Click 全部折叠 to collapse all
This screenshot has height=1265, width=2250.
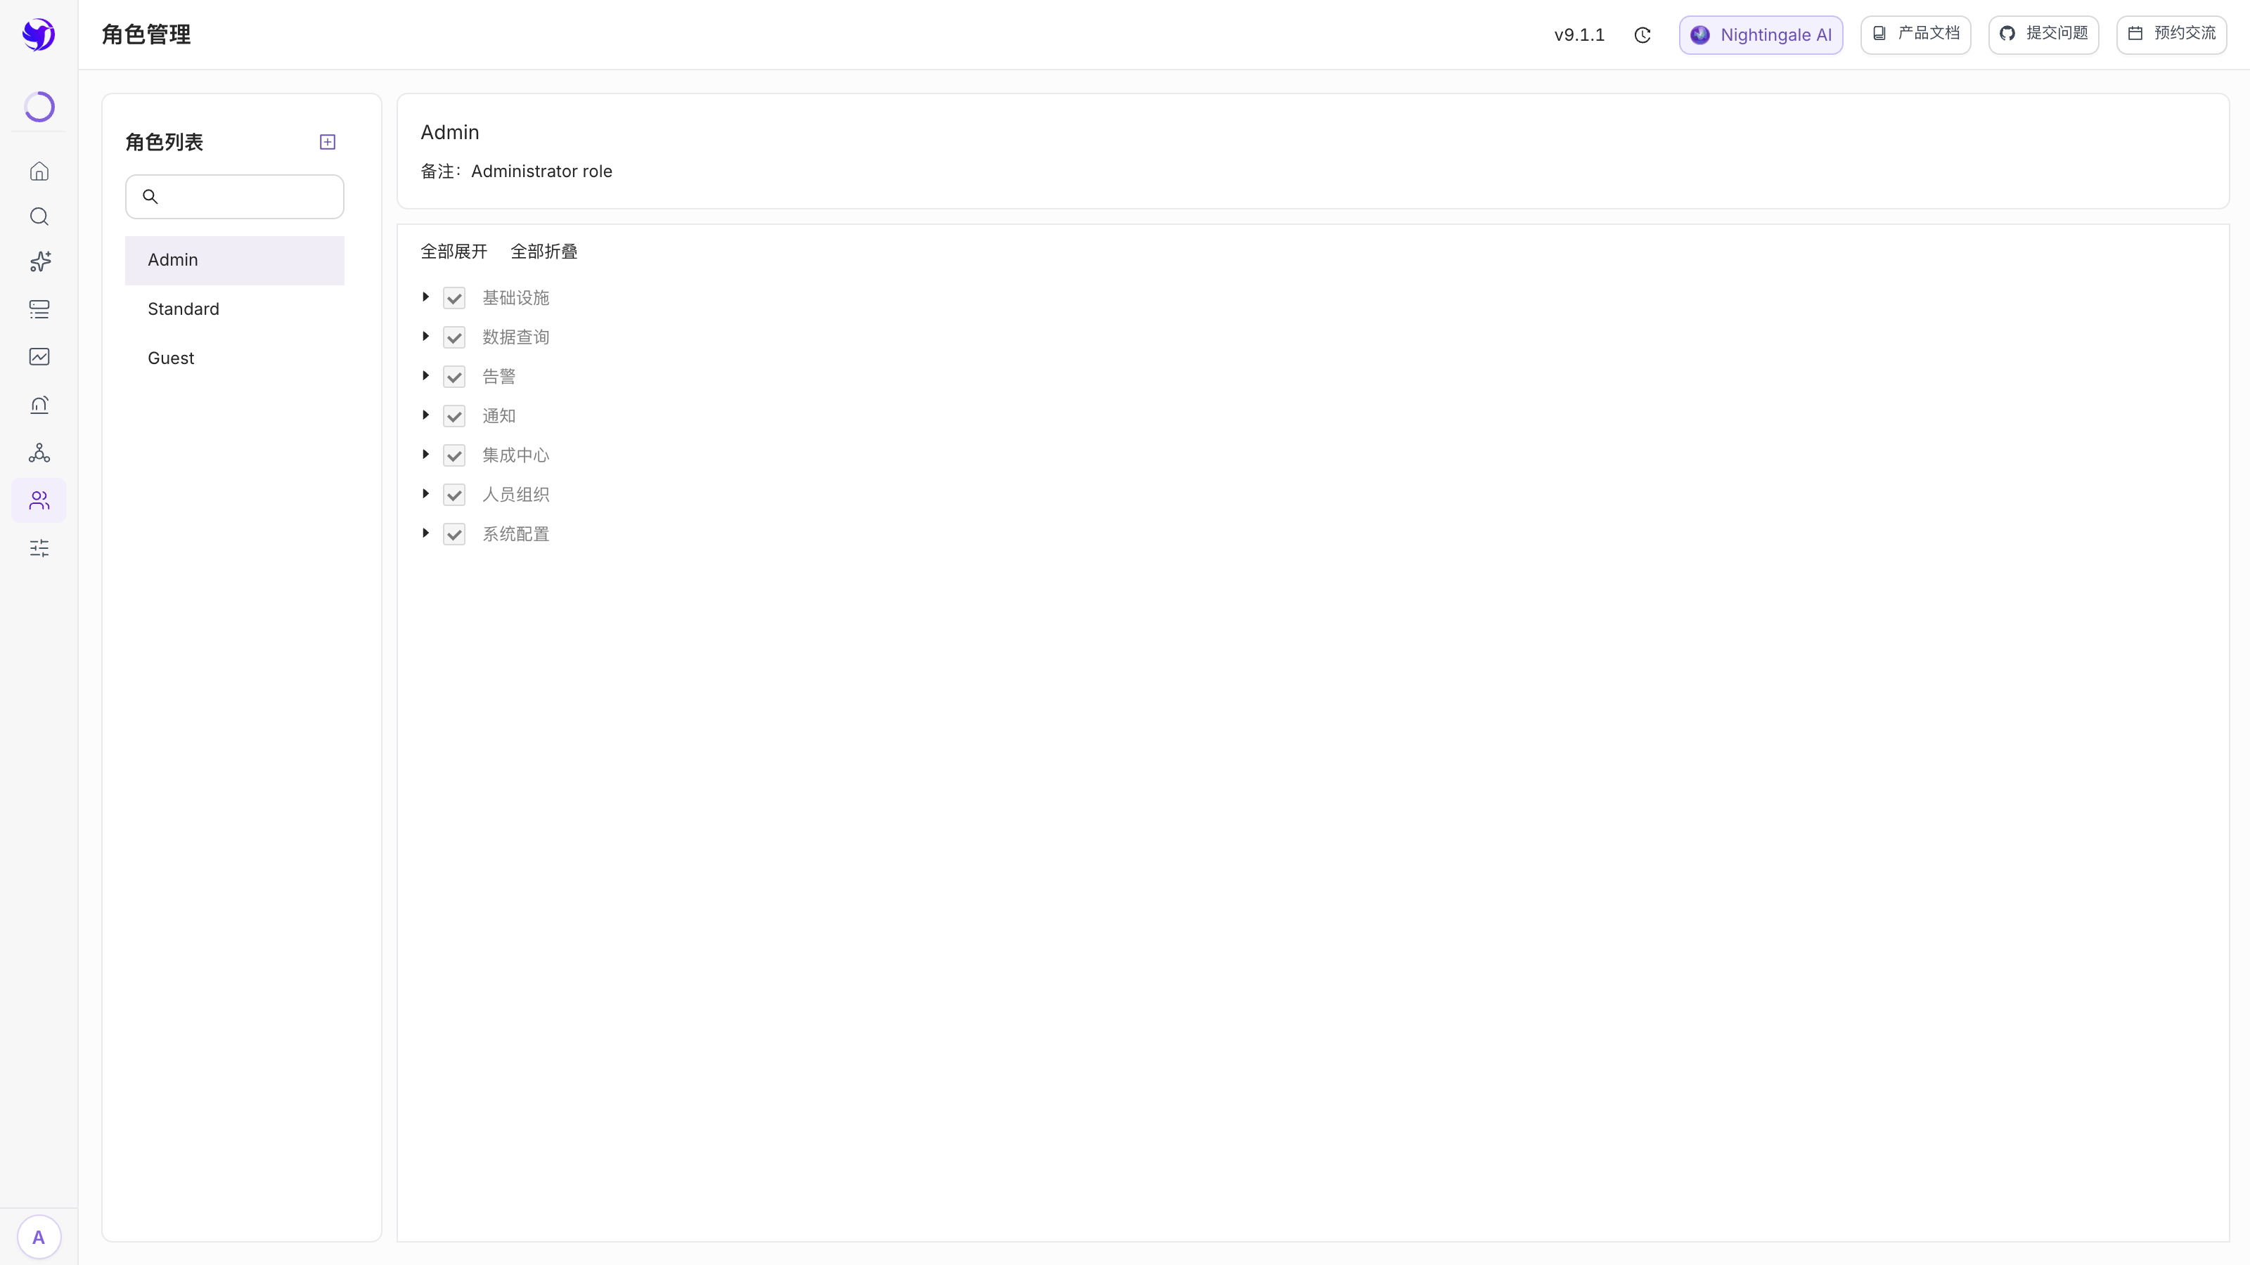[x=544, y=252]
